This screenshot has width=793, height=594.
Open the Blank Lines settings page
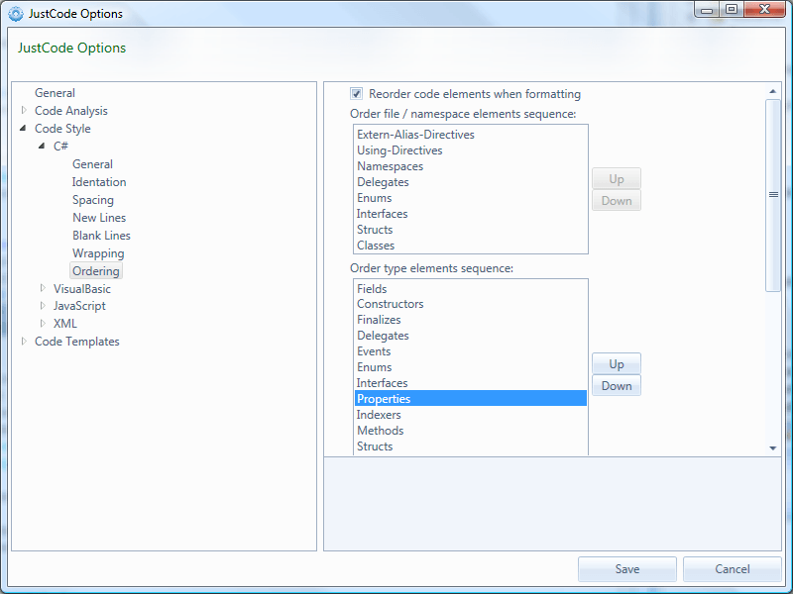[x=101, y=236]
